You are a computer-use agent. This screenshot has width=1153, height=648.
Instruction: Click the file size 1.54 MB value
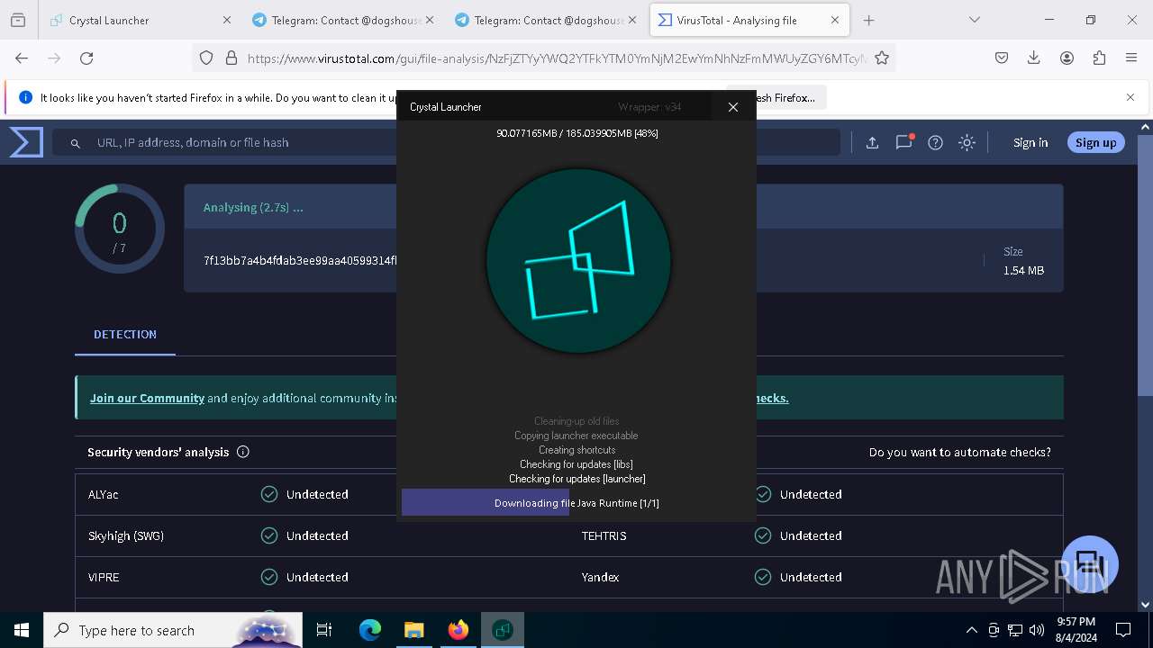[1023, 270]
